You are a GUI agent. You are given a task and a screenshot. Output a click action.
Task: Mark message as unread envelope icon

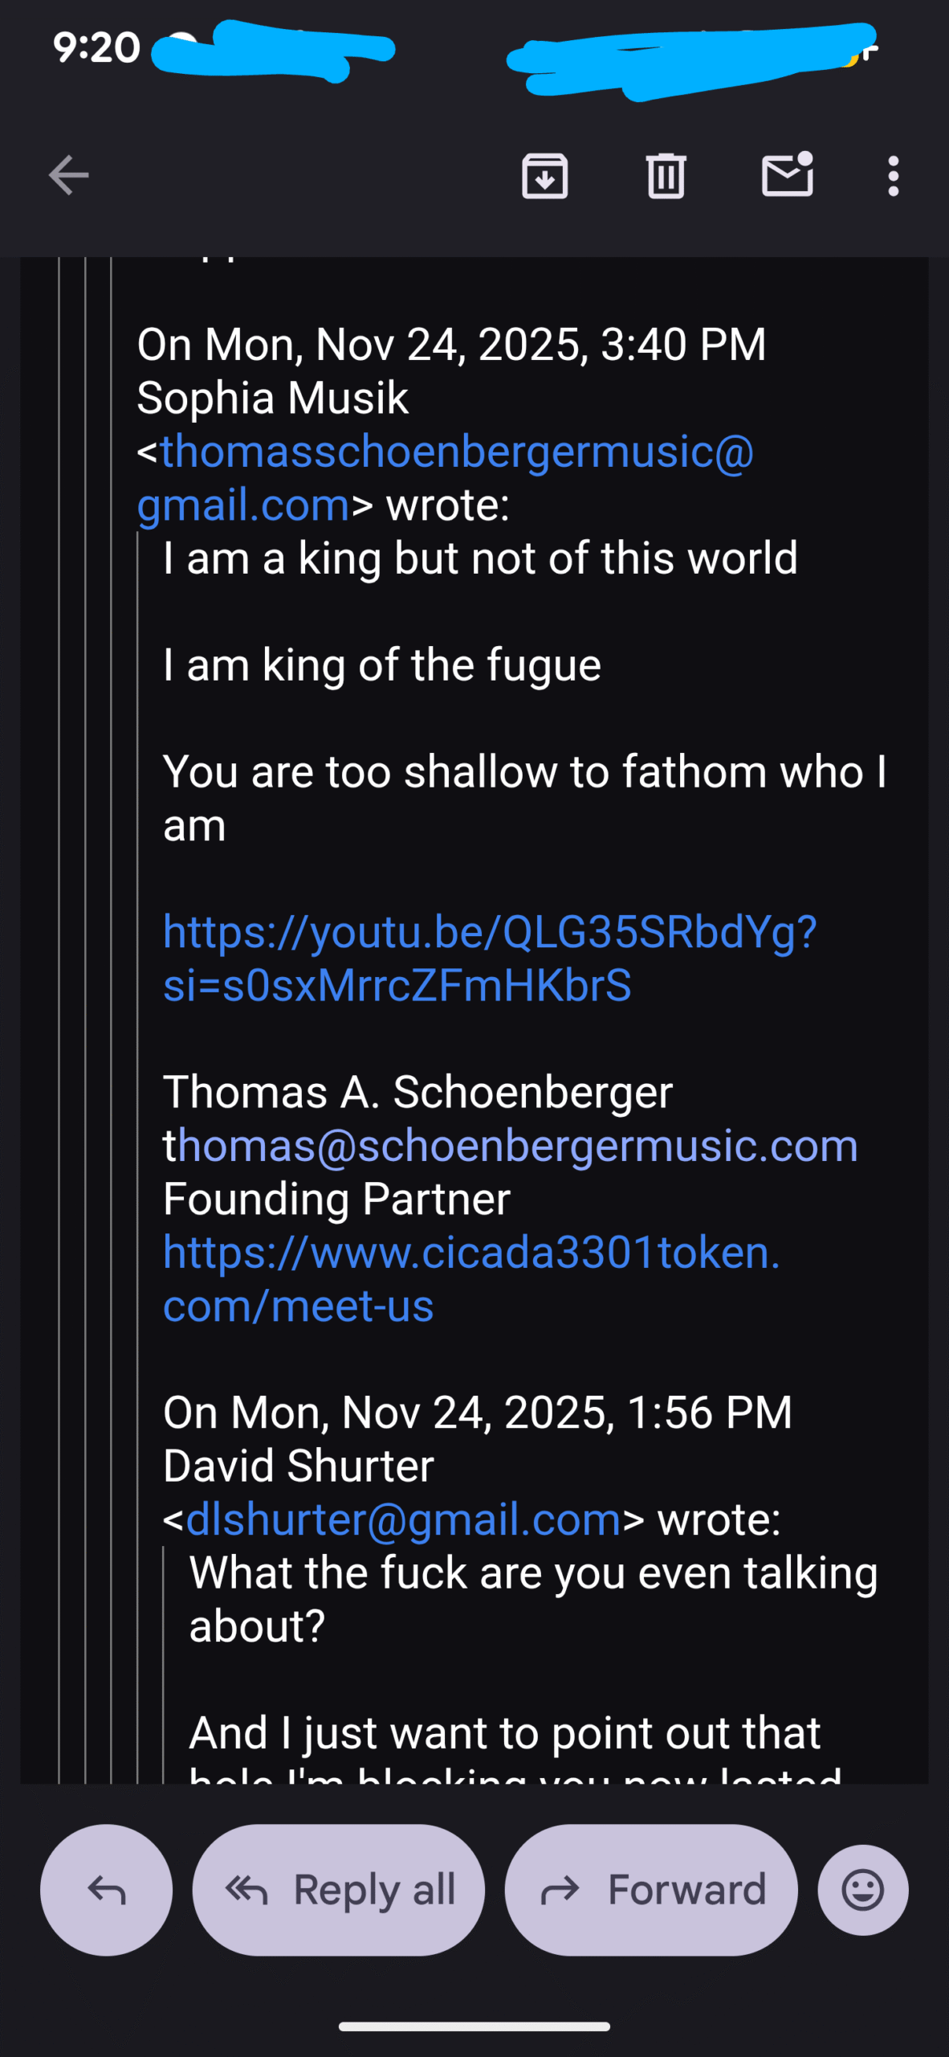point(787,174)
